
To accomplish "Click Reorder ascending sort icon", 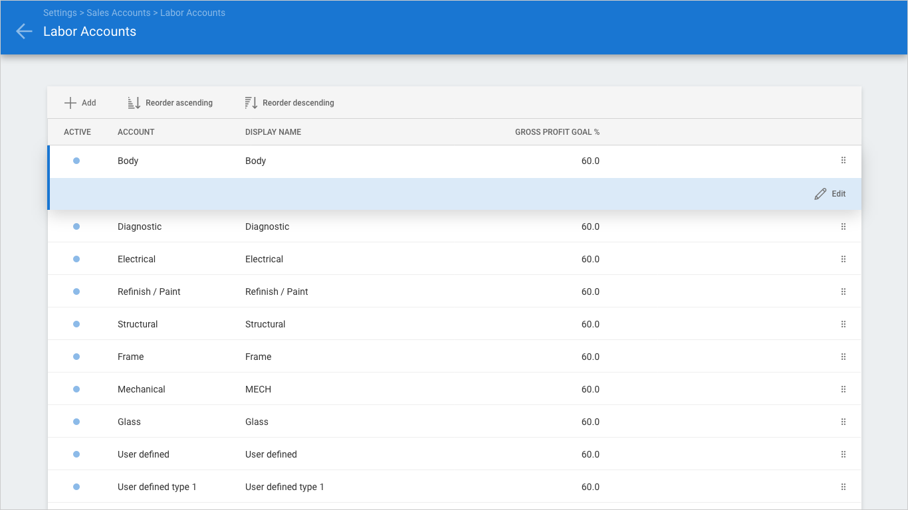I will (x=134, y=103).
